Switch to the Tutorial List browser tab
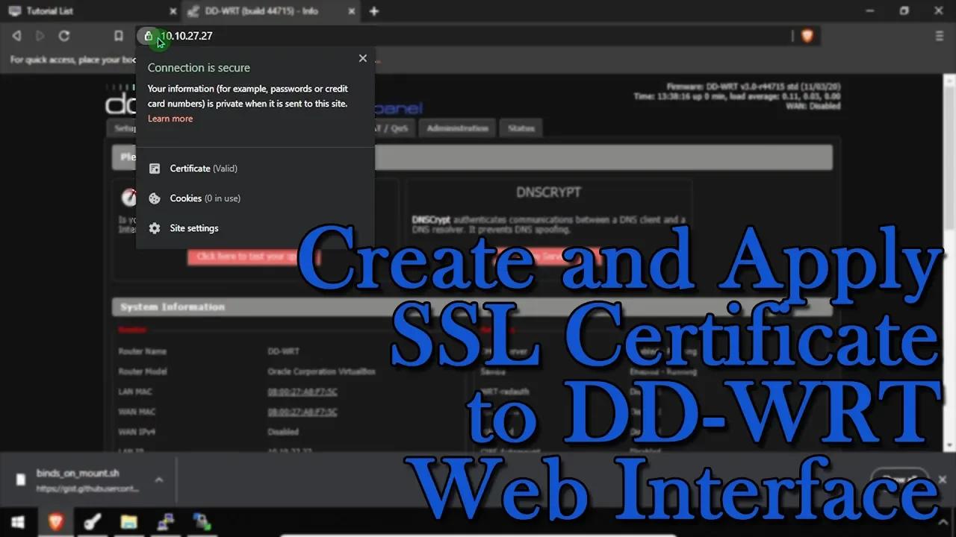Viewport: 956px width, 537px height. [82, 11]
